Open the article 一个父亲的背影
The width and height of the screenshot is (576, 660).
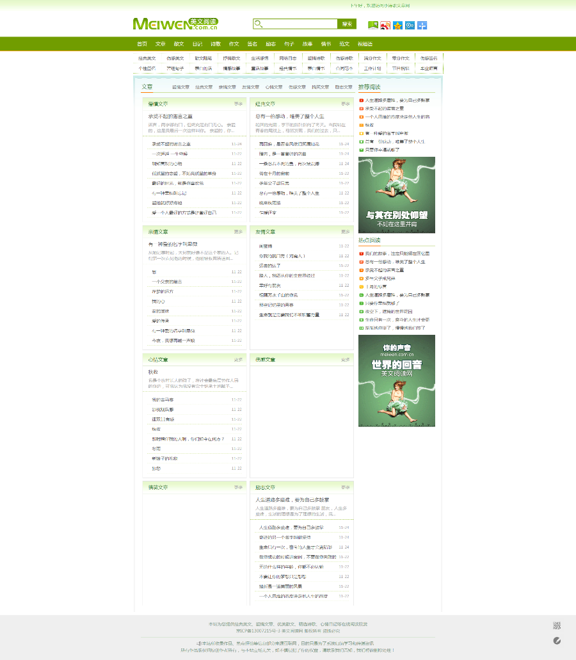click(x=167, y=282)
